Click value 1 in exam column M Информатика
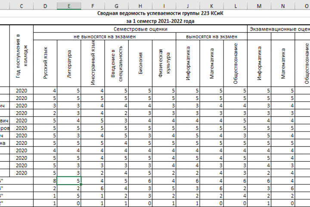310x207 pixels. [259, 203]
